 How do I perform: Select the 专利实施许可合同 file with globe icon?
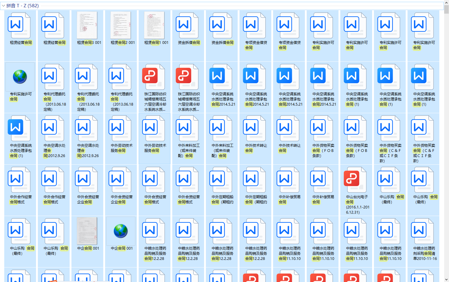(x=20, y=77)
